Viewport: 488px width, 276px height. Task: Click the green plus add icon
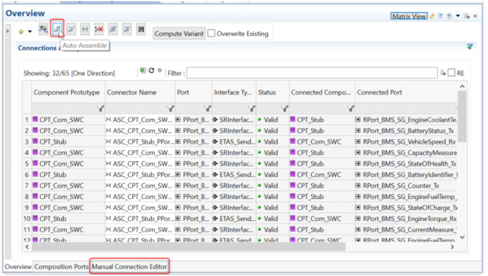(21, 32)
